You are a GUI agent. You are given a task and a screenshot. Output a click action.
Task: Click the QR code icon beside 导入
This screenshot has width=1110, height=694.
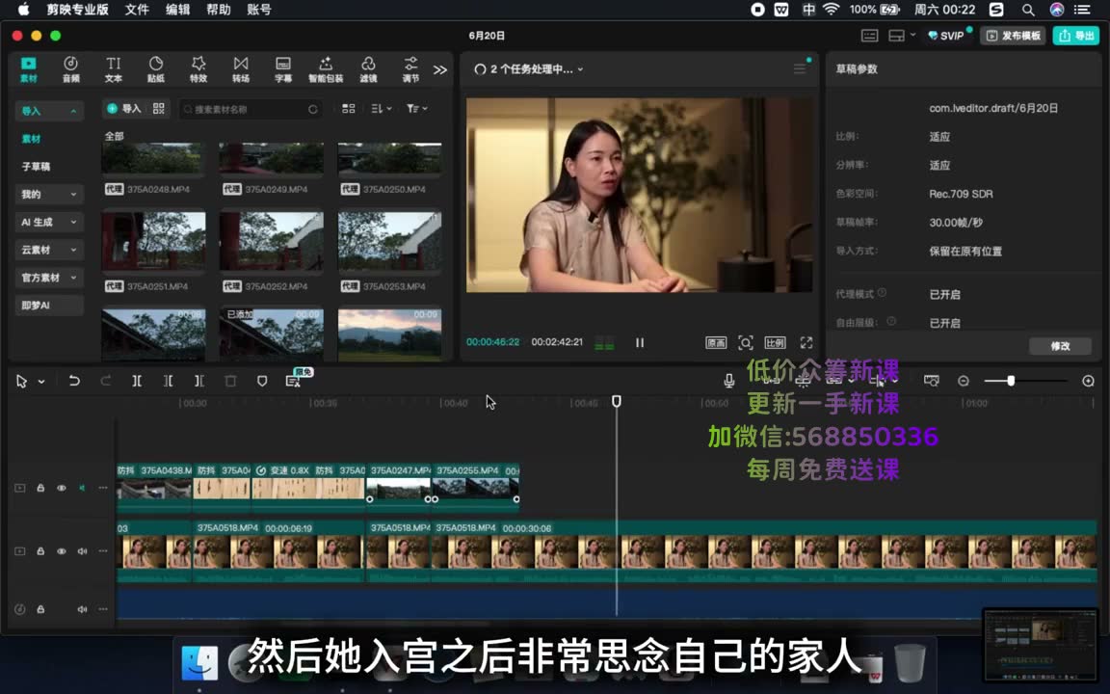coord(159,108)
